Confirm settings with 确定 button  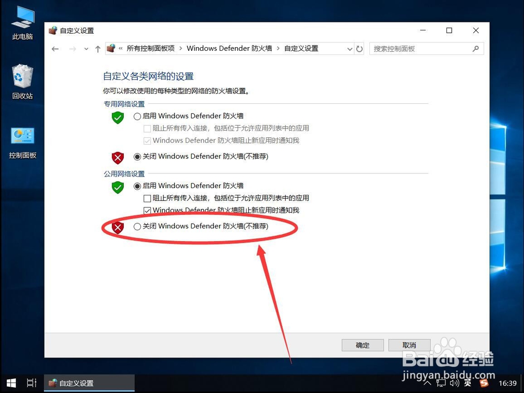pos(363,345)
